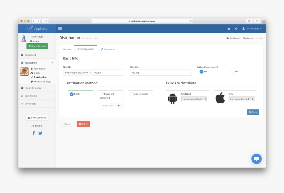The height and width of the screenshot is (193, 284).
Task: Switch to the Site Info tab
Action: tap(66, 49)
